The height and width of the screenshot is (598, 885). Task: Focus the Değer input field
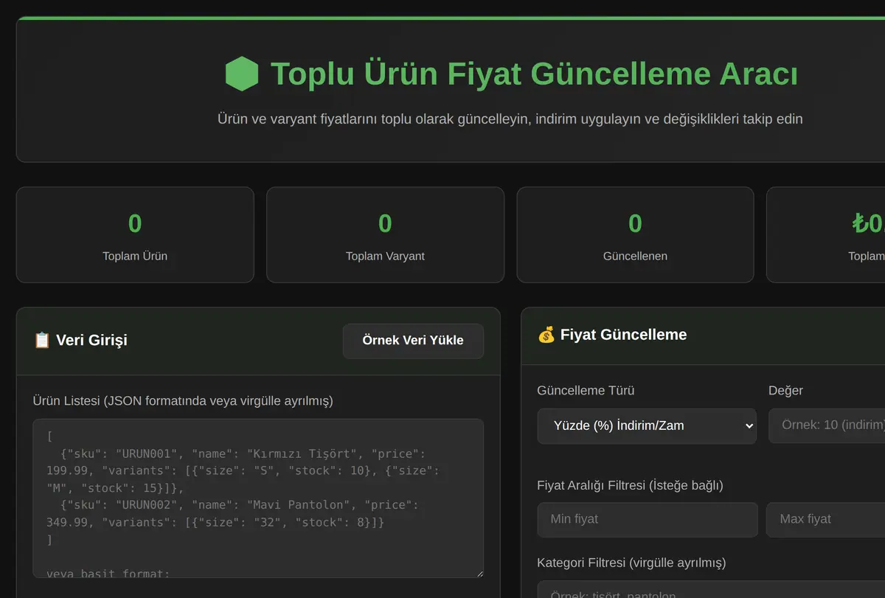(x=827, y=426)
